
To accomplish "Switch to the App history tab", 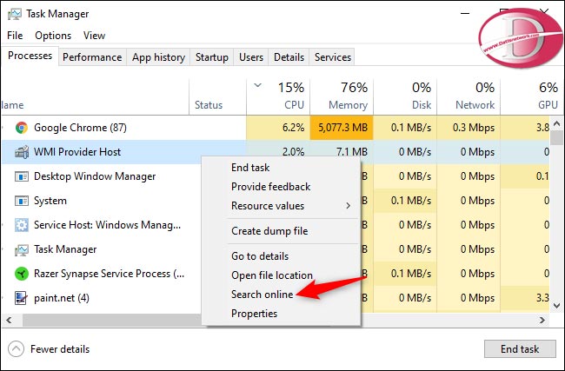I will click(158, 57).
